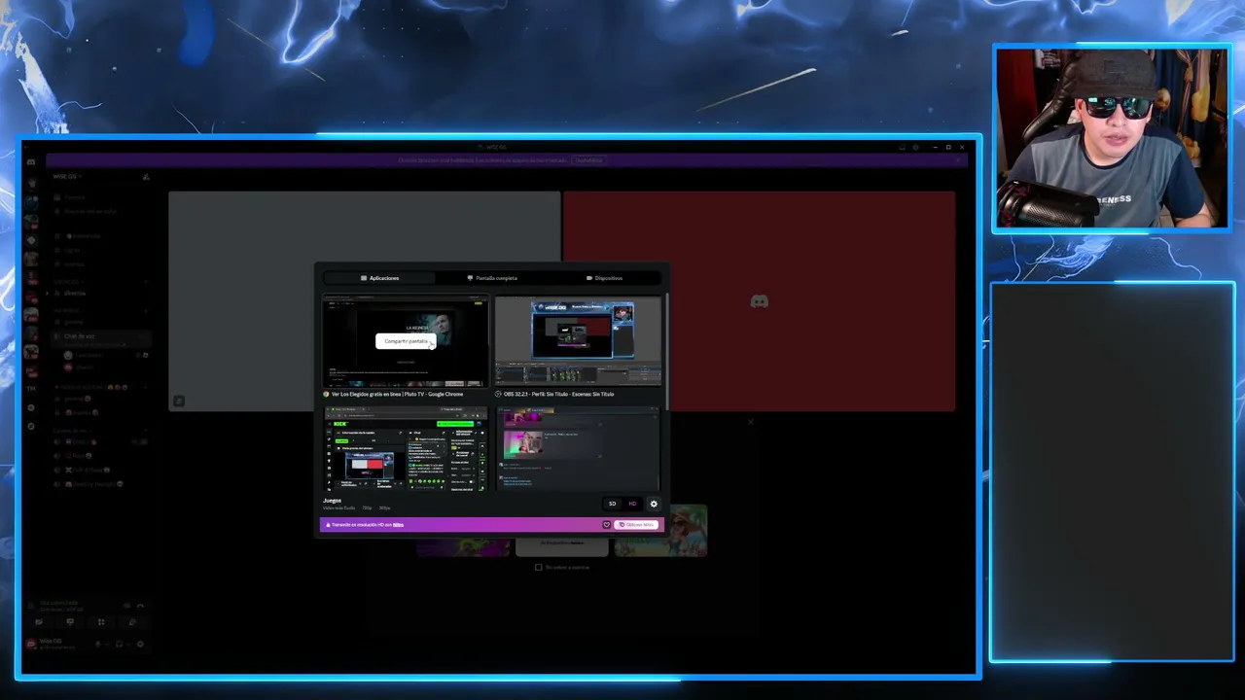Click the Google Chrome icon beside Pluto TV title
This screenshot has height=700, width=1245.
coord(327,395)
